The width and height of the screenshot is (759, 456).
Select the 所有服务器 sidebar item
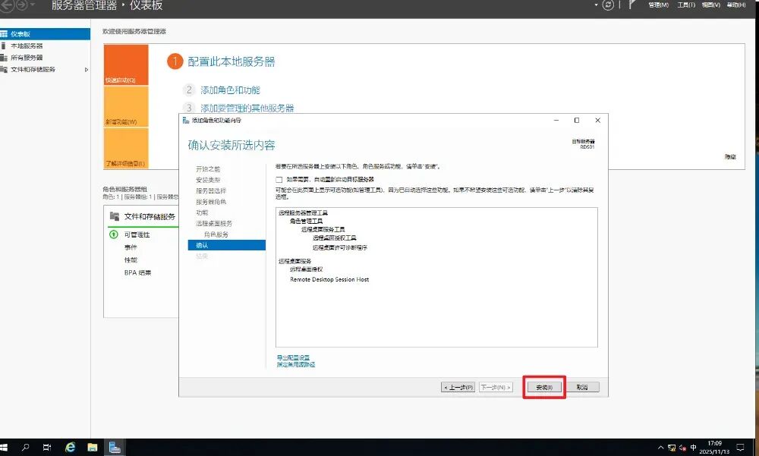[26, 58]
